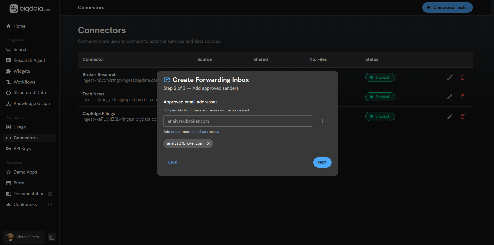Viewport: 494px width, 245px height.
Task: Click the Cookbooks external-link icon
Action: [50, 205]
